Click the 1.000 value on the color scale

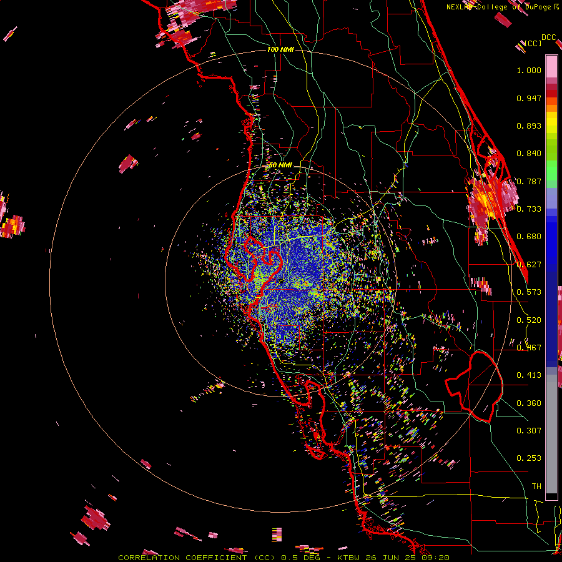529,70
